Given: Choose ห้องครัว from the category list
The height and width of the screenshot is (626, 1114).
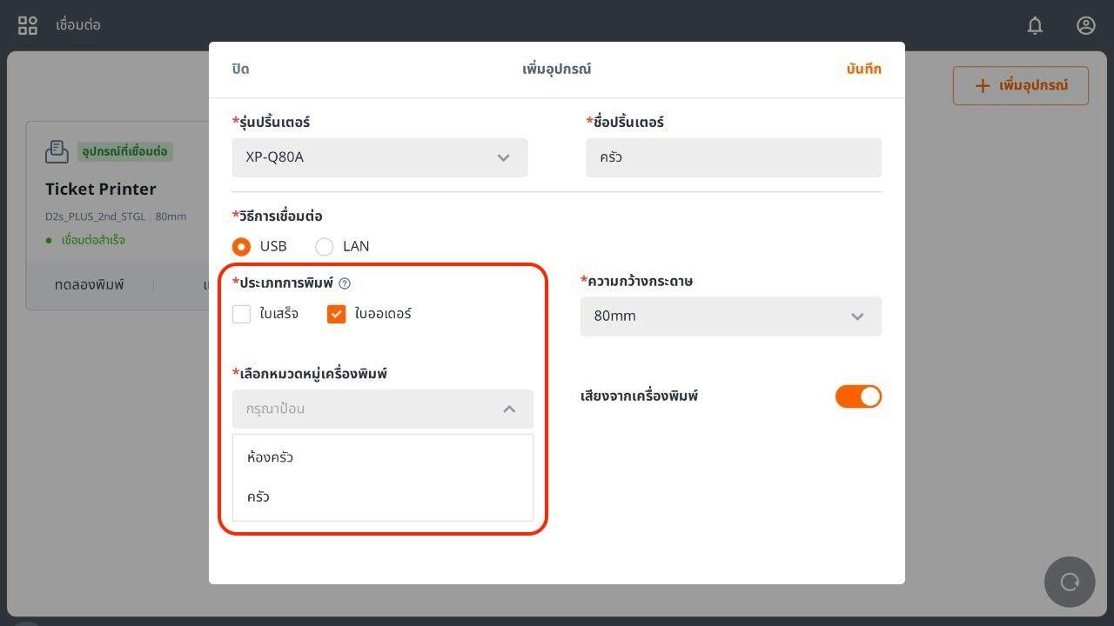Looking at the screenshot, I should pyautogui.click(x=271, y=457).
